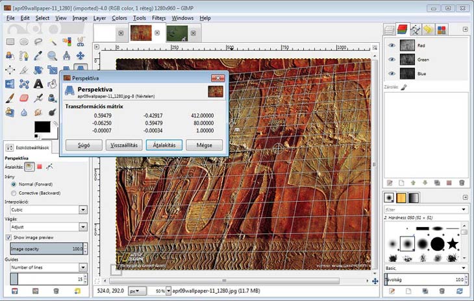
Task: Delete channel using trash icon
Action: coord(461,183)
